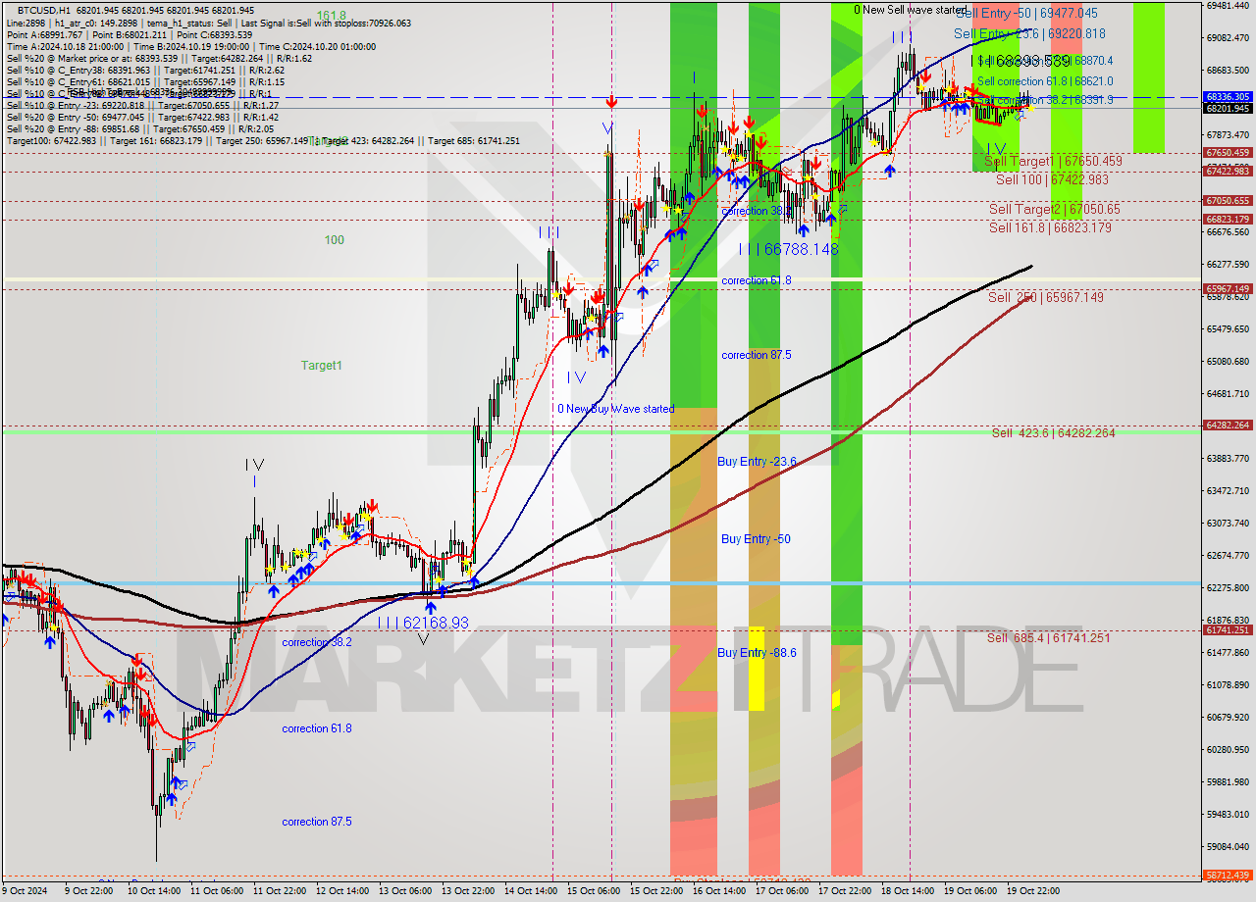Viewport: 1256px width, 902px height.
Task: Click price axis value 60280.950
Action: [x=1228, y=750]
